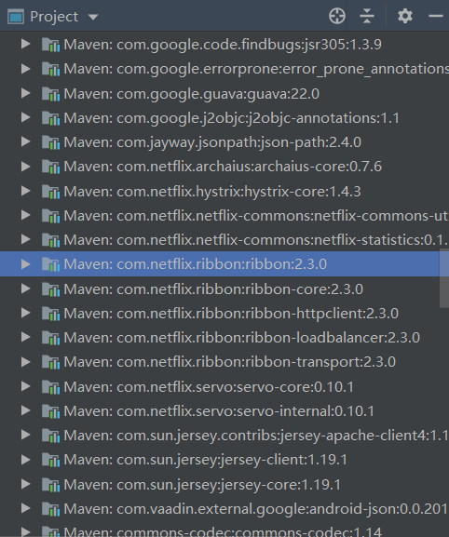Screen dimensions: 449x537
Task: Open the Project panel settings gear
Action: pos(405,16)
